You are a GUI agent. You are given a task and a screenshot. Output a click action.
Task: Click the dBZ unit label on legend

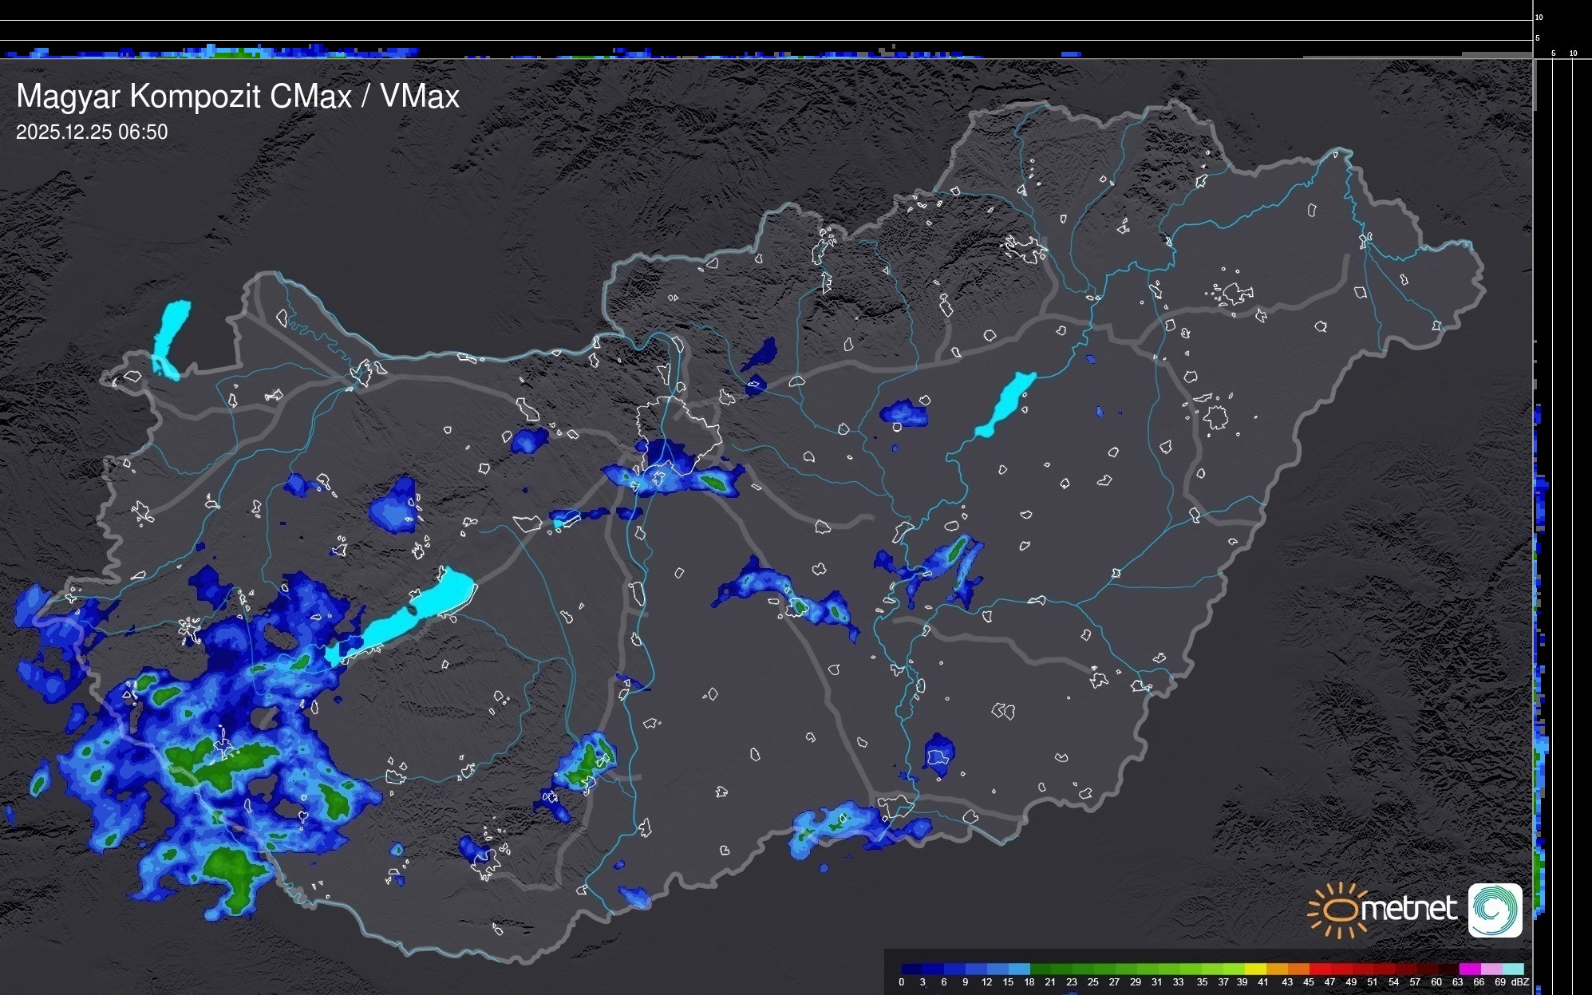1519,982
